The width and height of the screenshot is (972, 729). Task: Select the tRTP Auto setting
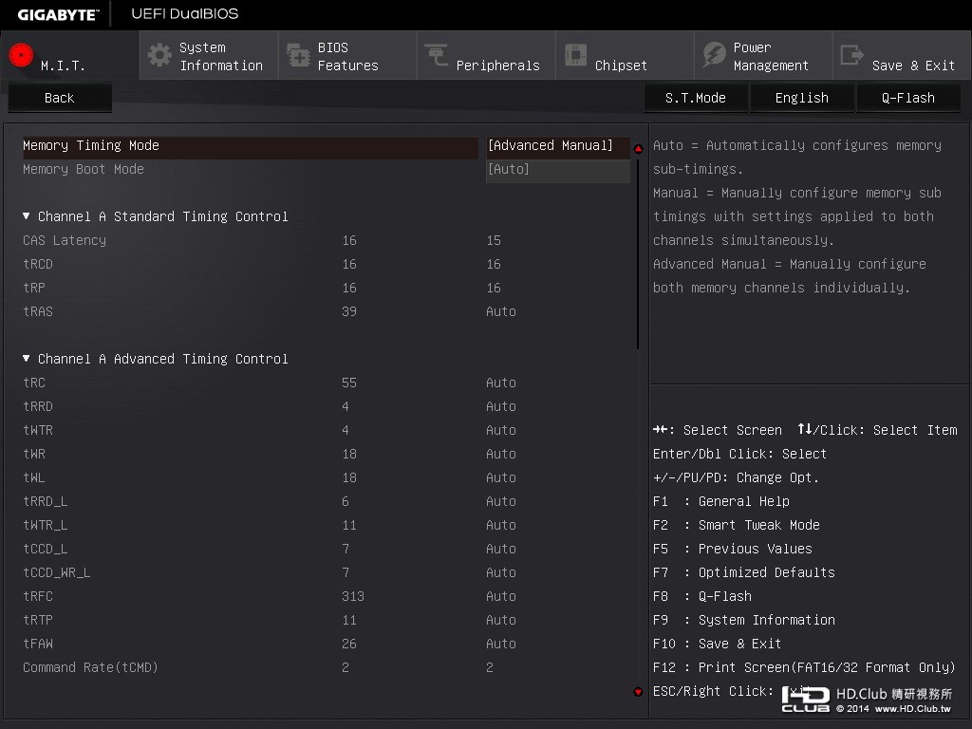[x=501, y=620]
